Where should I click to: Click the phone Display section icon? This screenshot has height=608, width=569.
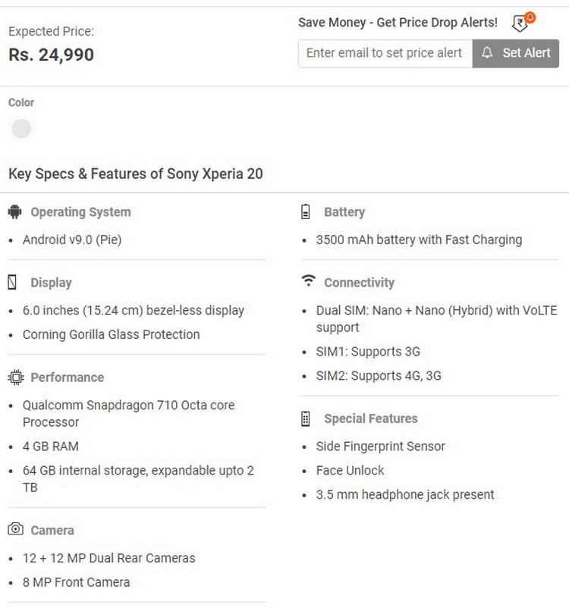pos(12,282)
